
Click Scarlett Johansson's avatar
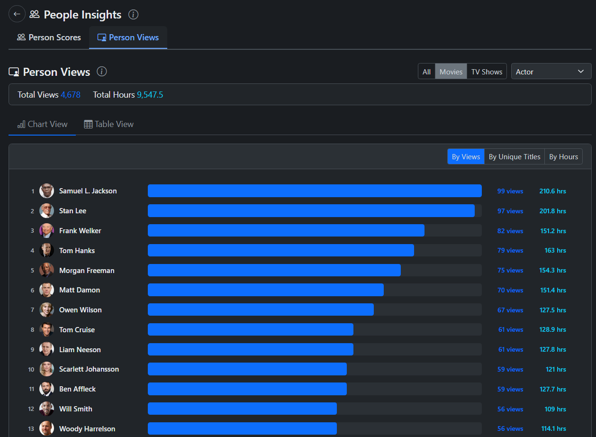coord(46,369)
